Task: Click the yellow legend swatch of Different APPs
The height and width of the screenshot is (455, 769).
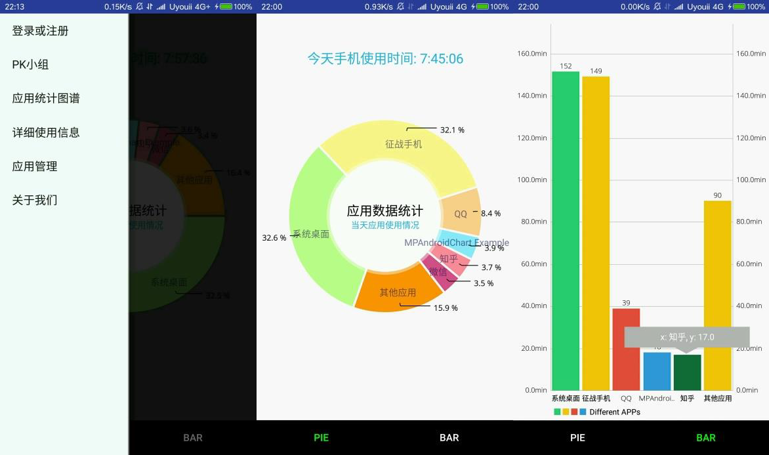Action: coord(566,412)
